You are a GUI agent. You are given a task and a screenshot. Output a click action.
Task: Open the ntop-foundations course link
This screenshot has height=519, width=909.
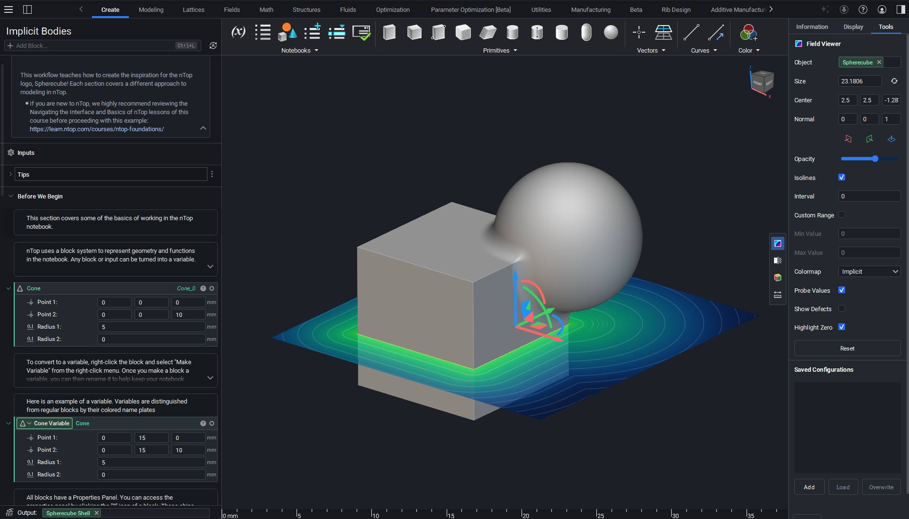97,129
